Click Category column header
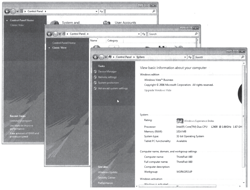The width and height of the screenshot is (250, 190). click(x=112, y=41)
